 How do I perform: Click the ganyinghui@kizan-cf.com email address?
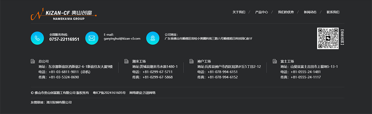[x=122, y=39]
